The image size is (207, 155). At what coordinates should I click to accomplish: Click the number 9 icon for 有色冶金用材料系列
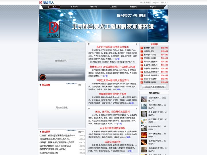pos(142,75)
